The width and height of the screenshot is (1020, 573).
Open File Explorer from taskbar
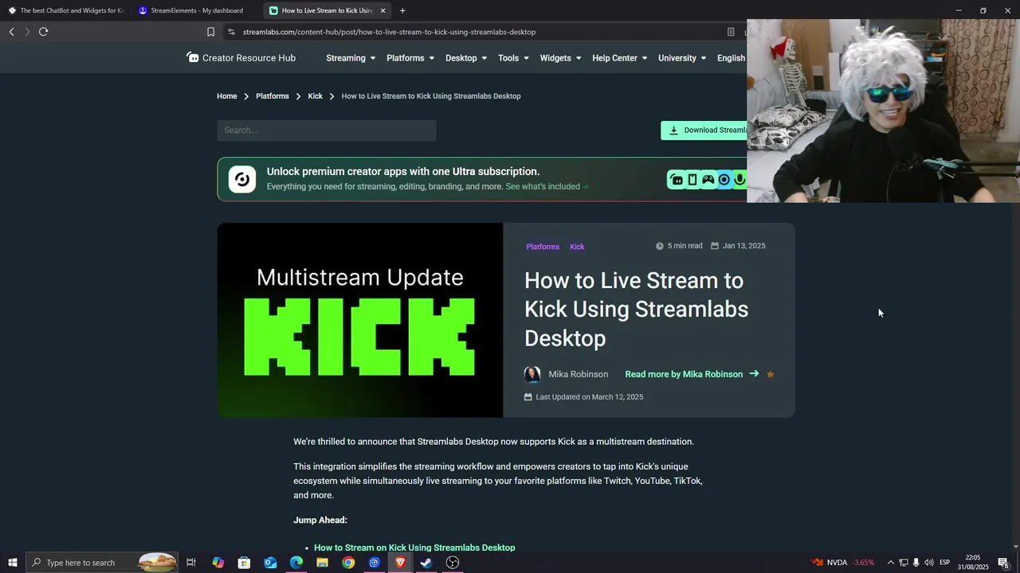click(x=322, y=563)
